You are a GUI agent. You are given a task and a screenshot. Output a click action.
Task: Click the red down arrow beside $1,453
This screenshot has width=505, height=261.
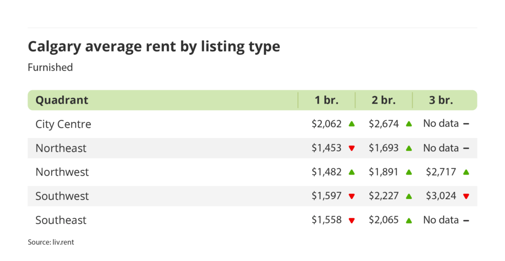352,148
